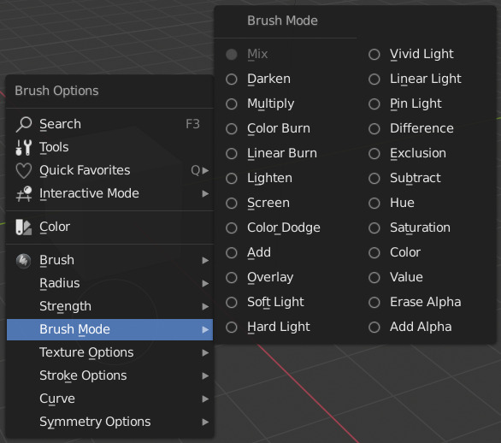Expand the Quick Favorites submenu
501x443 pixels.
109,170
